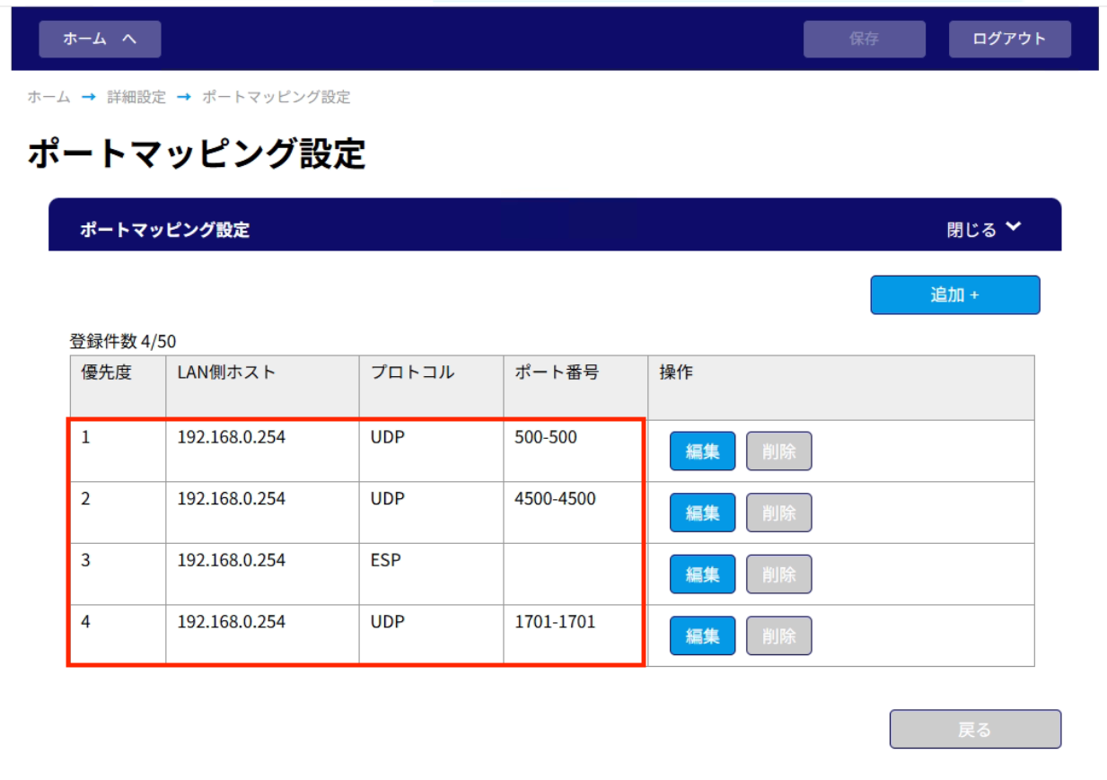
Task: Delete the ESP protocol entry
Action: (x=778, y=574)
